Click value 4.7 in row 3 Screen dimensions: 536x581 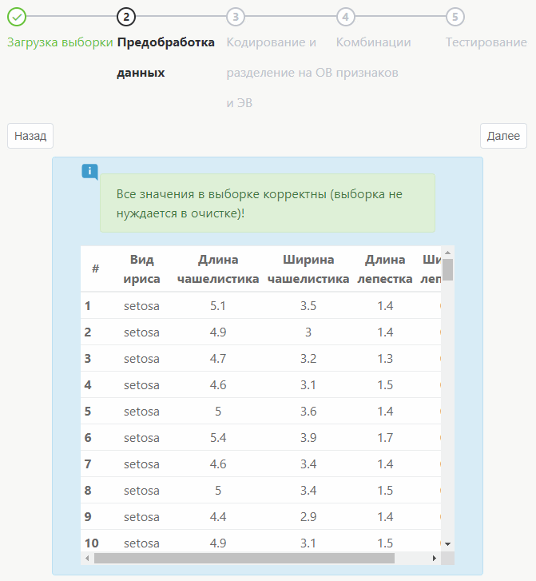click(x=218, y=359)
